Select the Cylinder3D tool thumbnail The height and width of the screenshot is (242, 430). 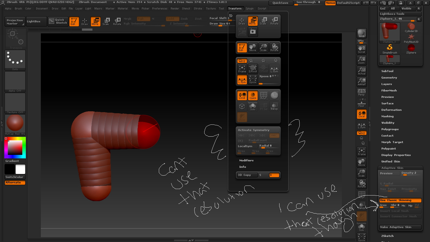411,27
